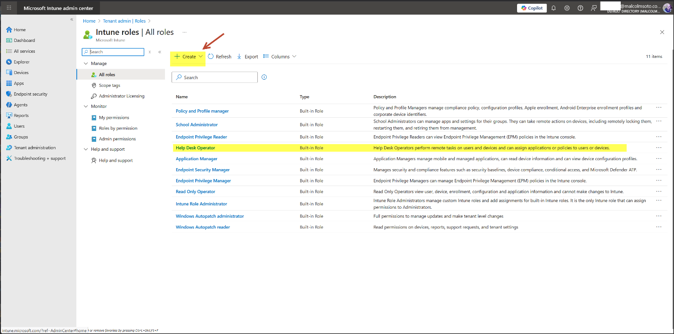
Task: Open the app launcher waffle icon
Action: coord(9,8)
